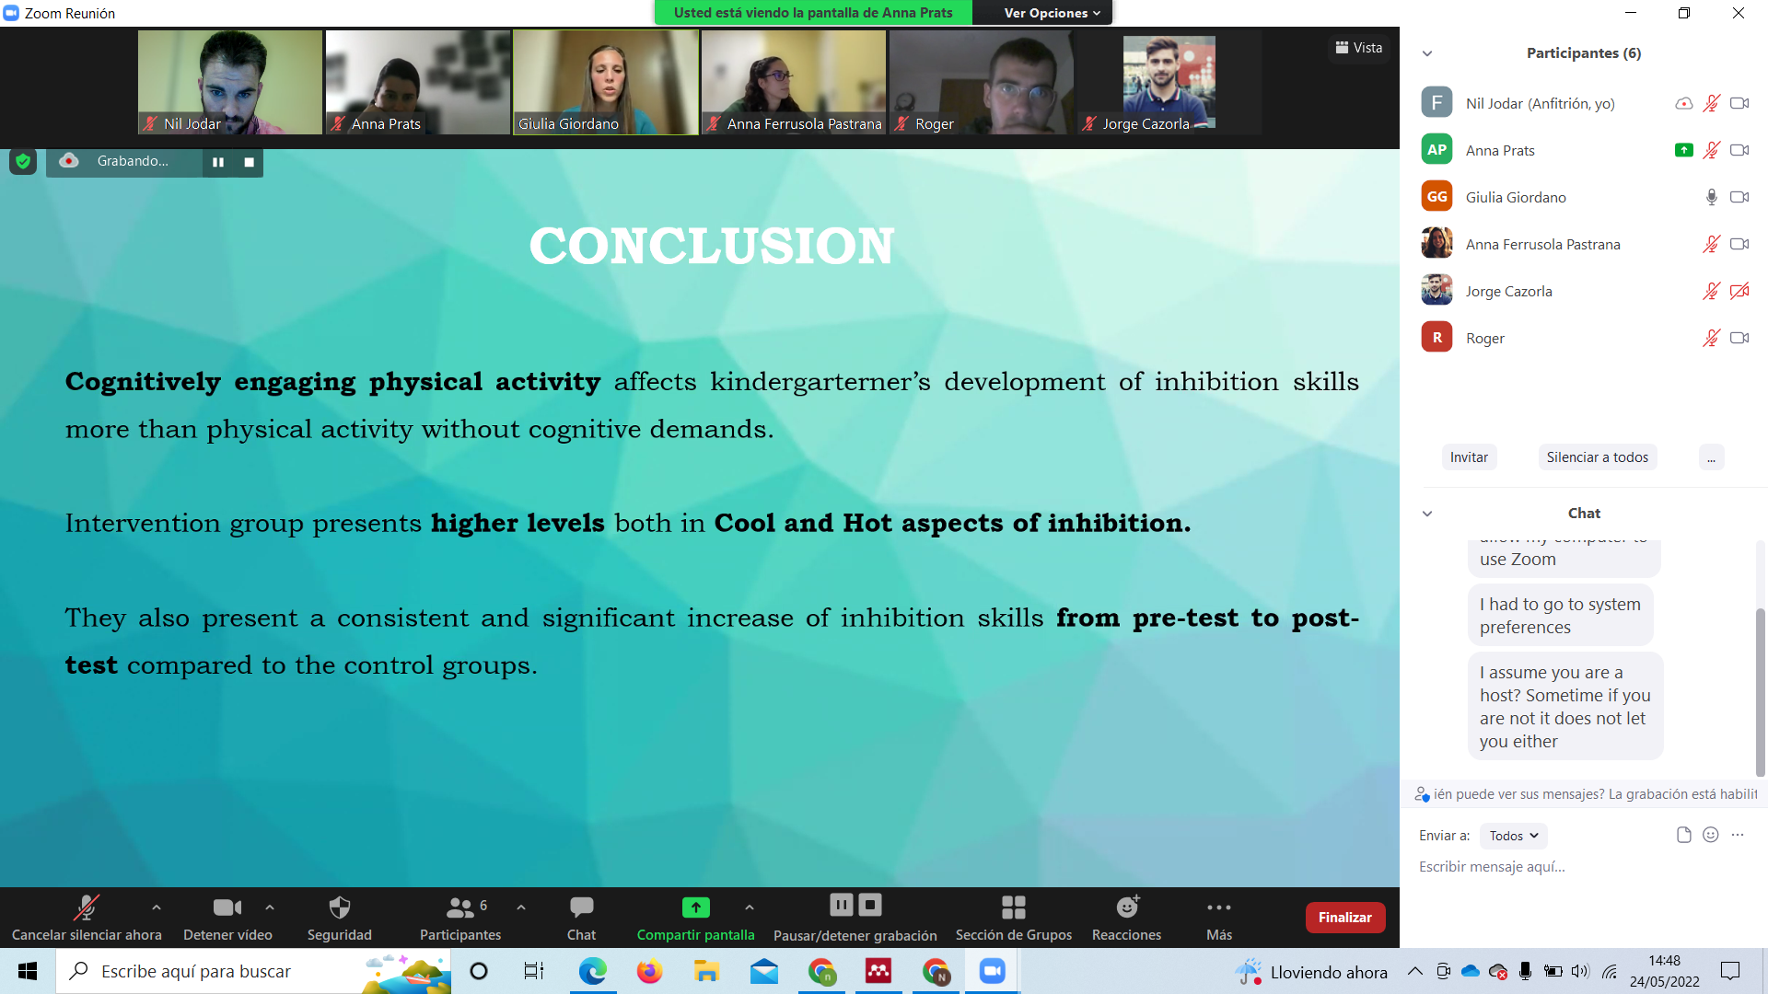
Task: Click the red Finalizar button
Action: (x=1344, y=918)
